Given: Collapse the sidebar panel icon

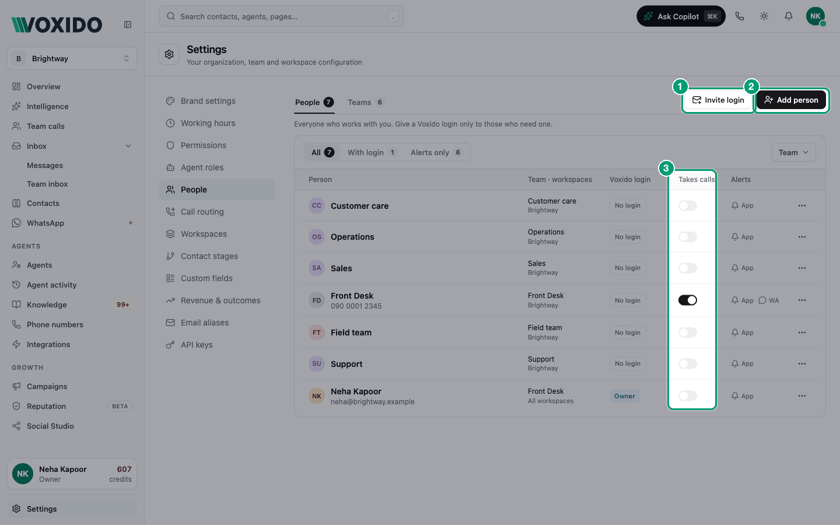Looking at the screenshot, I should click(128, 24).
